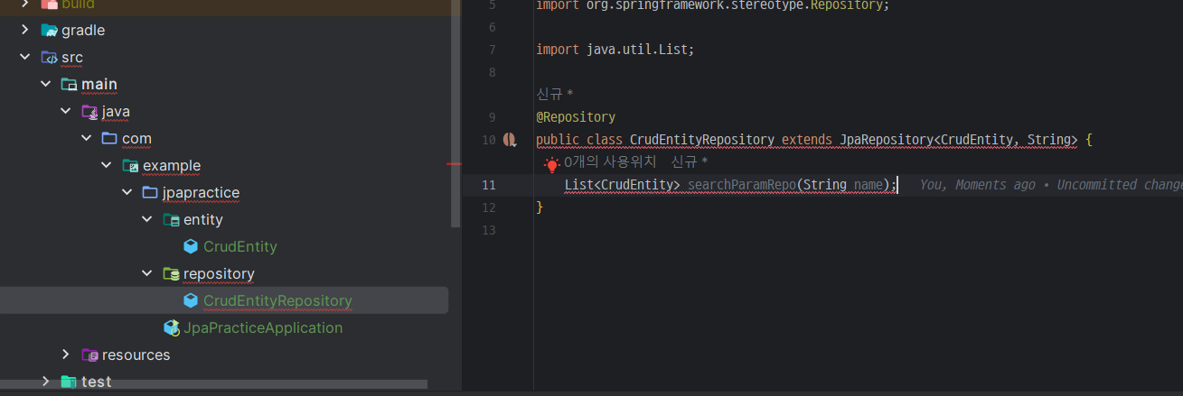Screen dimensions: 1183x396
Task: Click the repository package icon
Action: pyautogui.click(x=170, y=273)
